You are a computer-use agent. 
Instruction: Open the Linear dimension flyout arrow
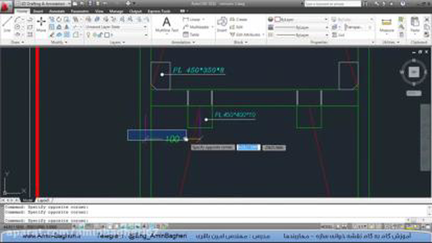pos(204,20)
